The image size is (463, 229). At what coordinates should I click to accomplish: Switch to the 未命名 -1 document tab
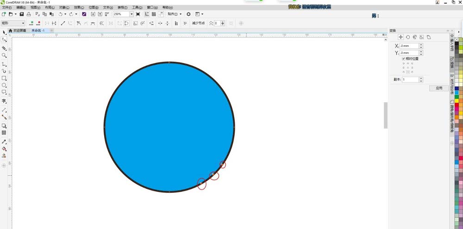pyautogui.click(x=38, y=31)
